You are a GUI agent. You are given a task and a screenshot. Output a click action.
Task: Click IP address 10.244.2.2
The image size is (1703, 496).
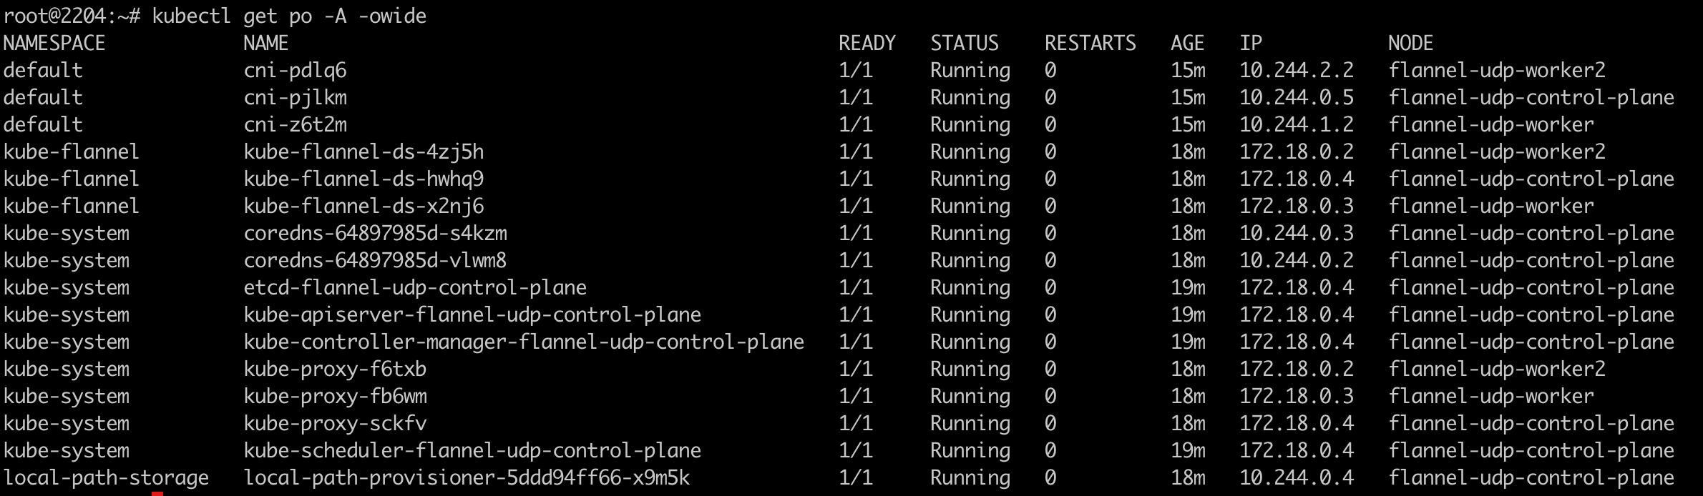(1296, 70)
